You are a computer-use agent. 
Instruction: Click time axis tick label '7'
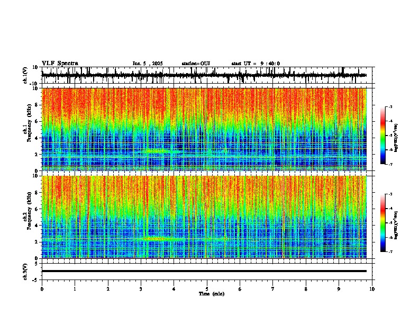(x=273, y=289)
